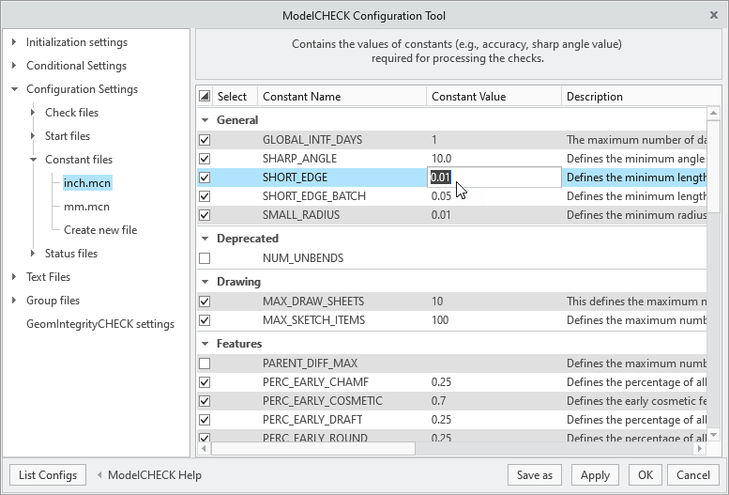Select the GLOBAL_INTF_DAYS constant name
The width and height of the screenshot is (729, 495).
pyautogui.click(x=312, y=140)
